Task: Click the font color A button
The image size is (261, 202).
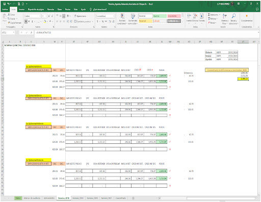Action: (x=50, y=21)
